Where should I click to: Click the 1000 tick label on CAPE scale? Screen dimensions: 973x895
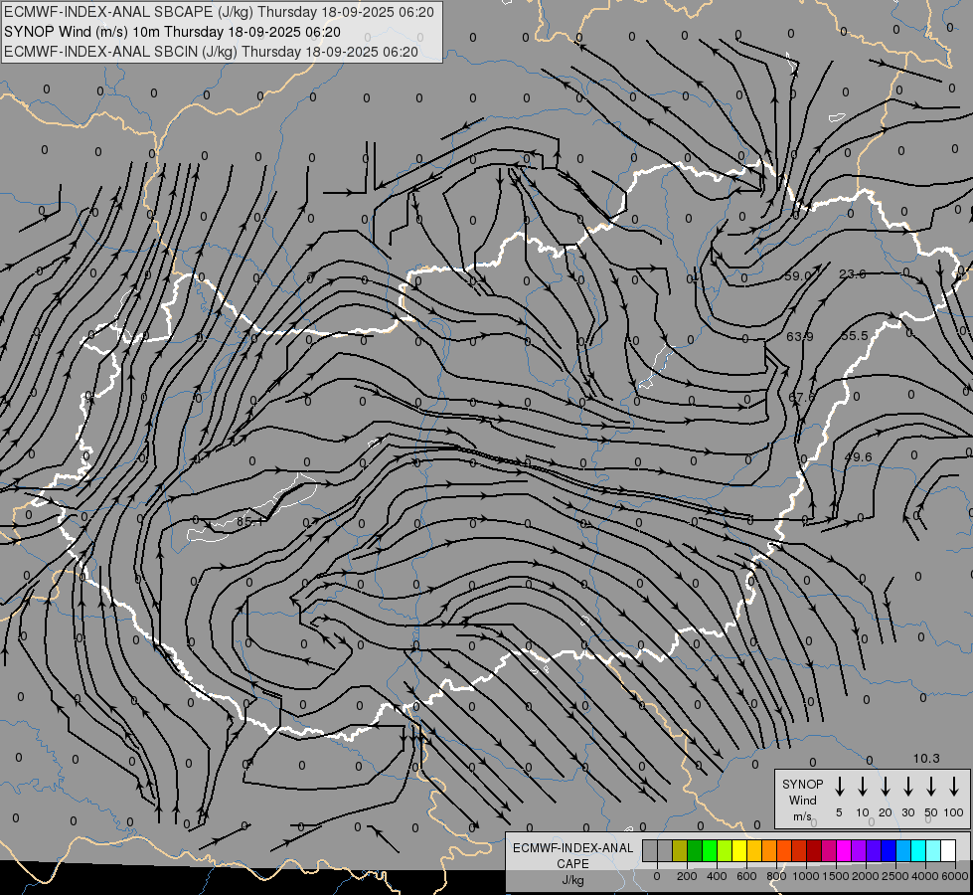(x=806, y=876)
